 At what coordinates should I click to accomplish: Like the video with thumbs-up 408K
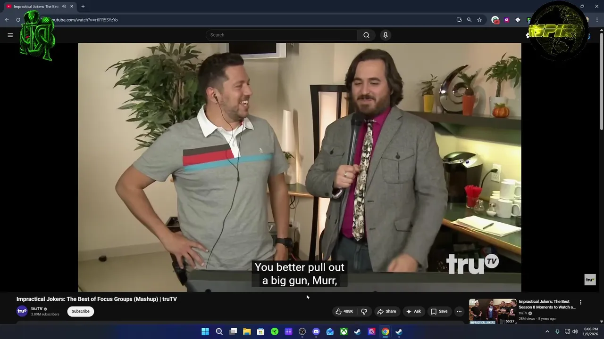(x=344, y=311)
